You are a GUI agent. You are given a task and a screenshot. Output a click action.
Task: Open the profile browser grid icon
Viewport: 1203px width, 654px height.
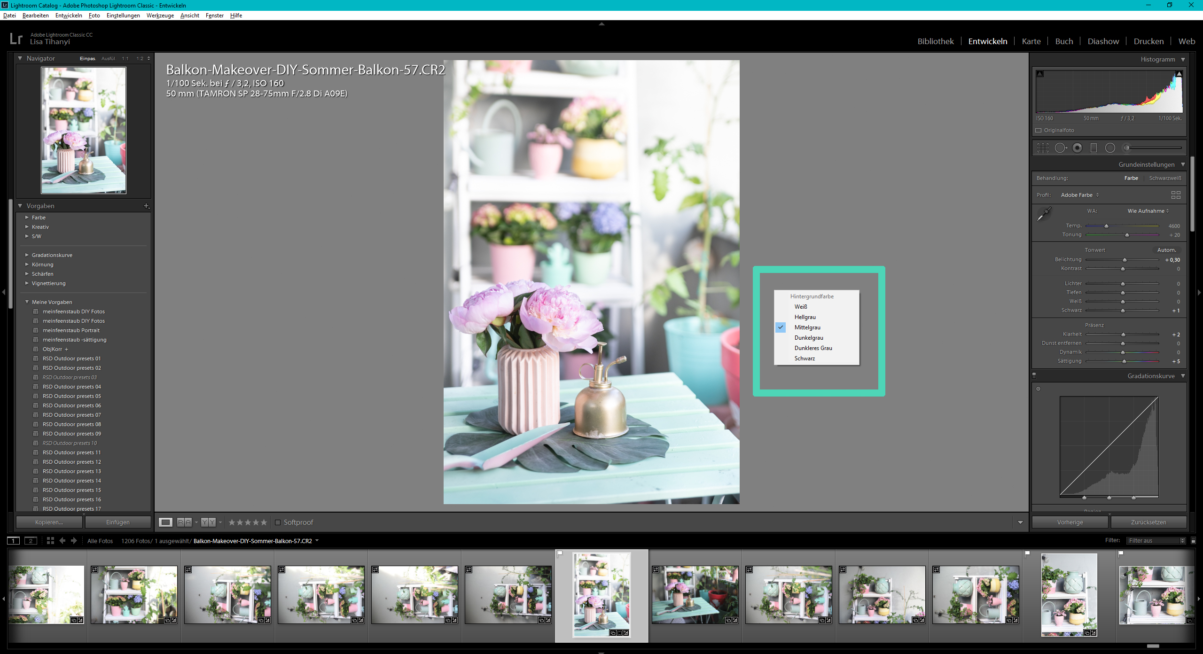tap(1176, 195)
